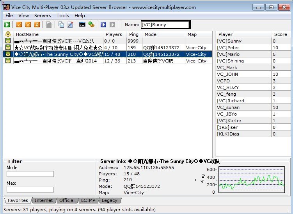Select player VC_JBYo in player list

coord(253,114)
